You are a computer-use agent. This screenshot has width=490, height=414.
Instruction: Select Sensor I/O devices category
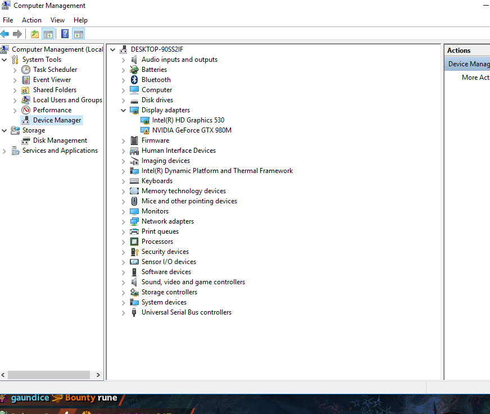pyautogui.click(x=169, y=262)
